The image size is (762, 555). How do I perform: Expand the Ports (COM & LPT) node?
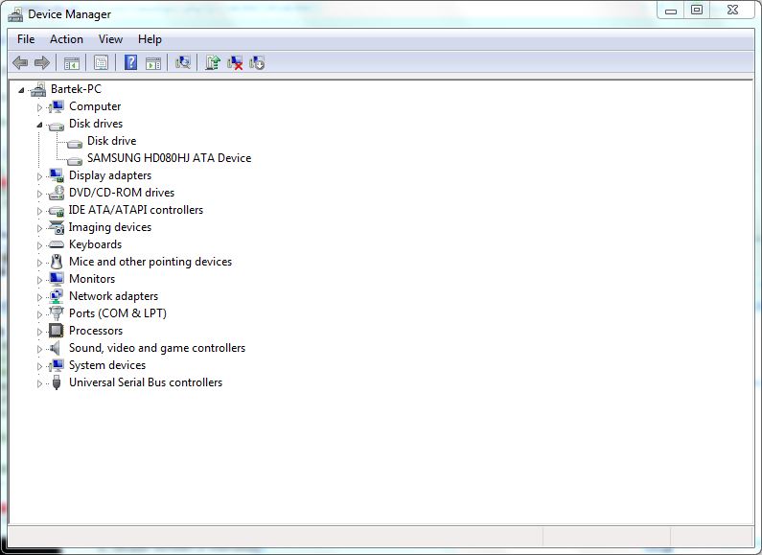[40, 314]
